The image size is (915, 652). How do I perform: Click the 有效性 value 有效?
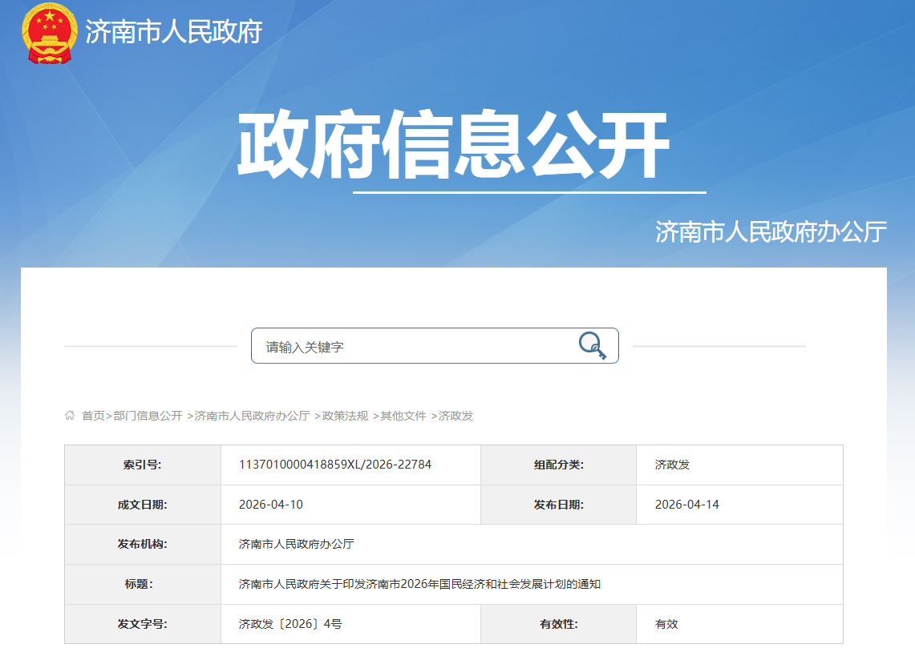point(666,624)
